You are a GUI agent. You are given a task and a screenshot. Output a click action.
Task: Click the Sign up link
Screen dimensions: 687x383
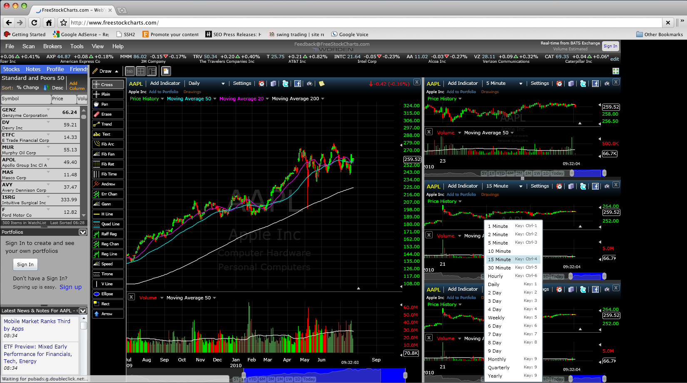70,287
